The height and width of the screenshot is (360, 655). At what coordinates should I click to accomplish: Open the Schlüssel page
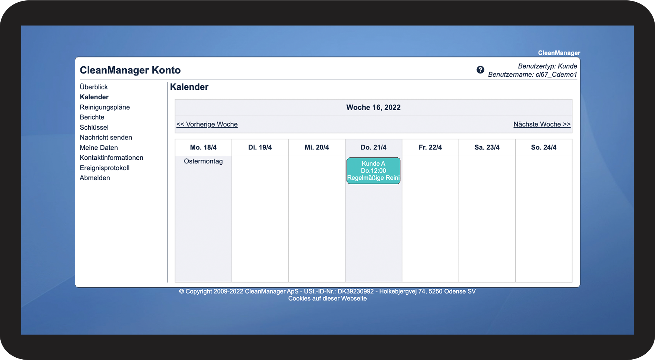click(94, 127)
